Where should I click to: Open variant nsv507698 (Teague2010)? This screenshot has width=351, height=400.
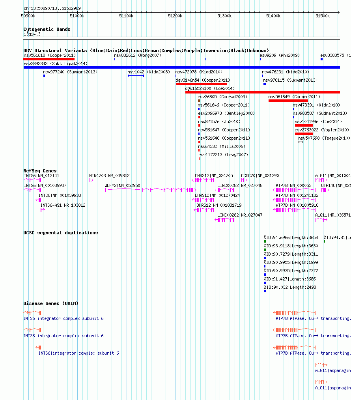324,138
